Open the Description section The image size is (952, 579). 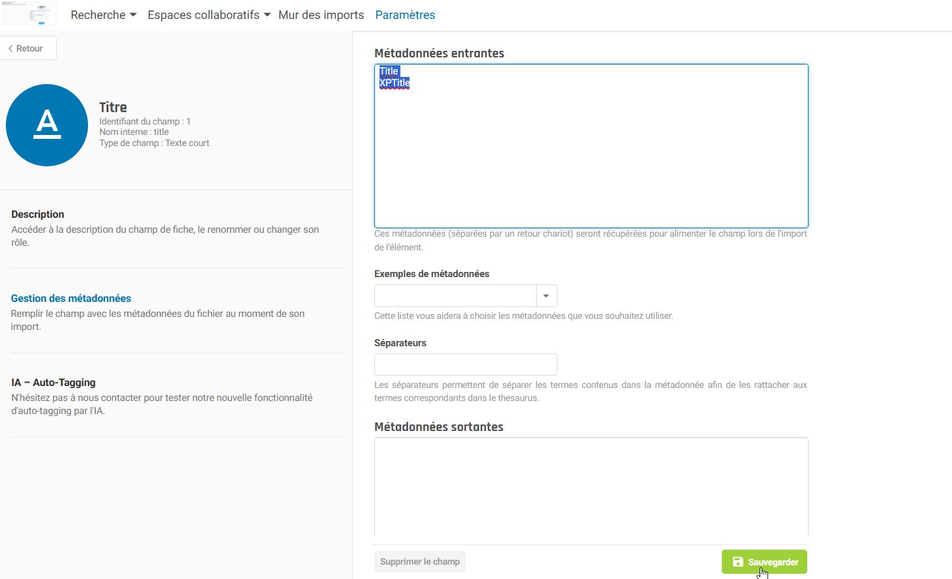coord(38,215)
